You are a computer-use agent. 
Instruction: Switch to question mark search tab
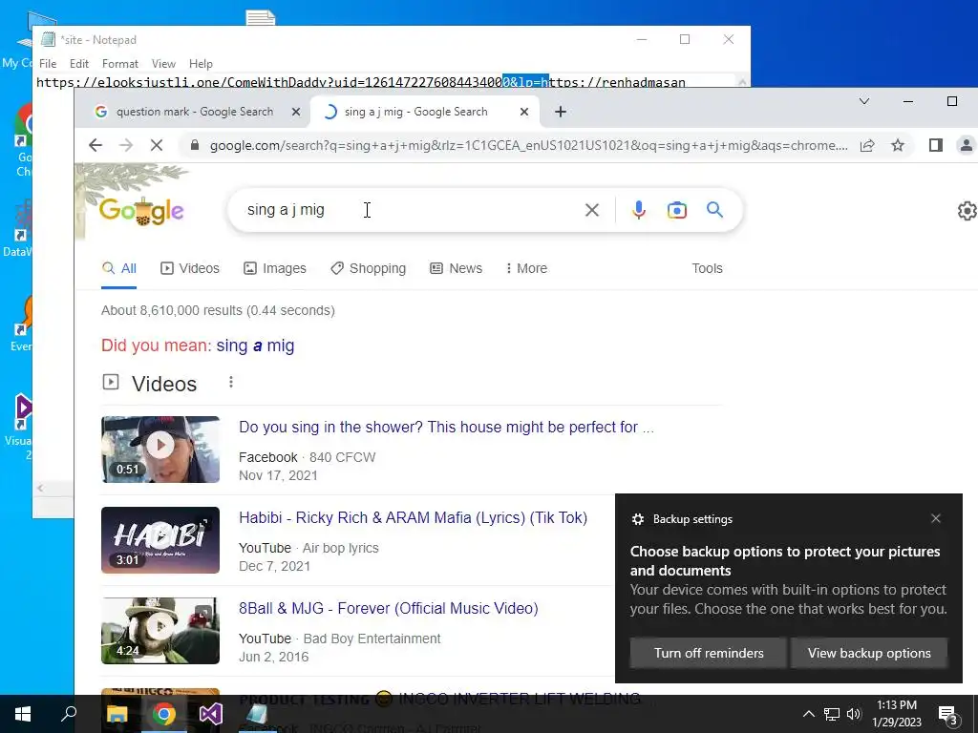[195, 112]
